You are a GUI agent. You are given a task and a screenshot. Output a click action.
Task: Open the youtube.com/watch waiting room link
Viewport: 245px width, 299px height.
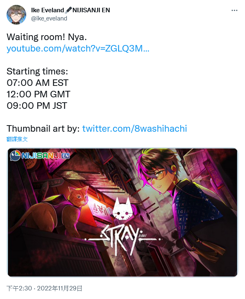(x=78, y=48)
